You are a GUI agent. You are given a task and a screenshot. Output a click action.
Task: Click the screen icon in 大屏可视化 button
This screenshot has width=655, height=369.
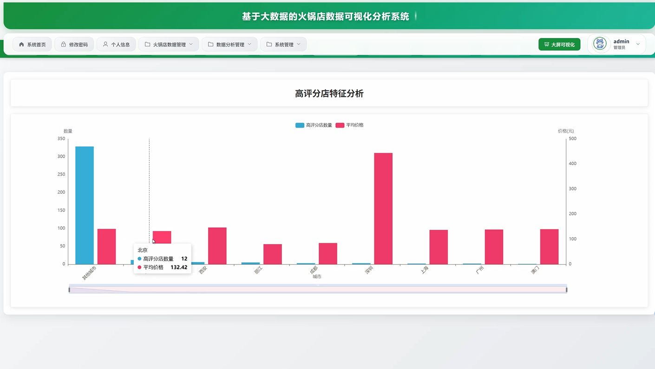click(x=547, y=45)
